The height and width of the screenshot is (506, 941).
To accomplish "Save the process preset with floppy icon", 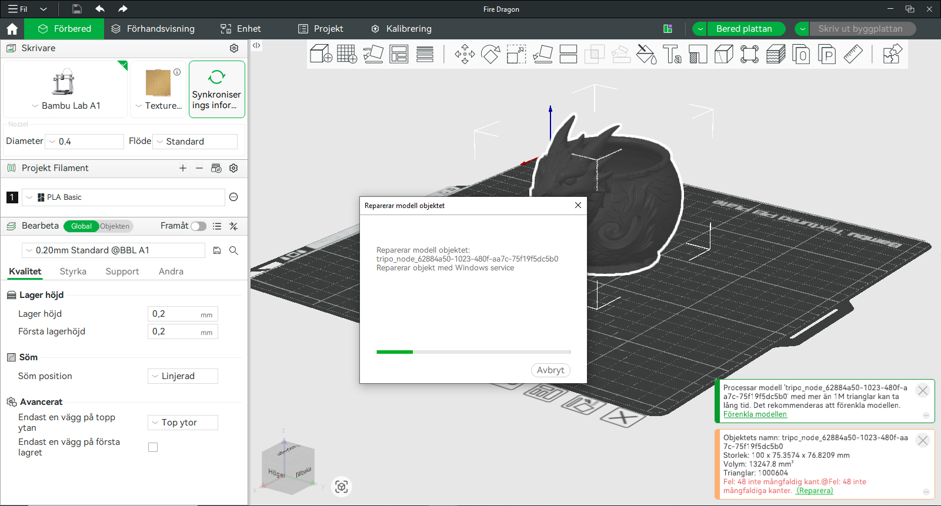I will click(217, 250).
